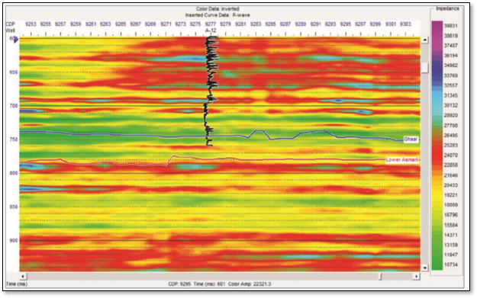Pick the red 24070 color bar value
477x298 pixels.
click(x=451, y=155)
